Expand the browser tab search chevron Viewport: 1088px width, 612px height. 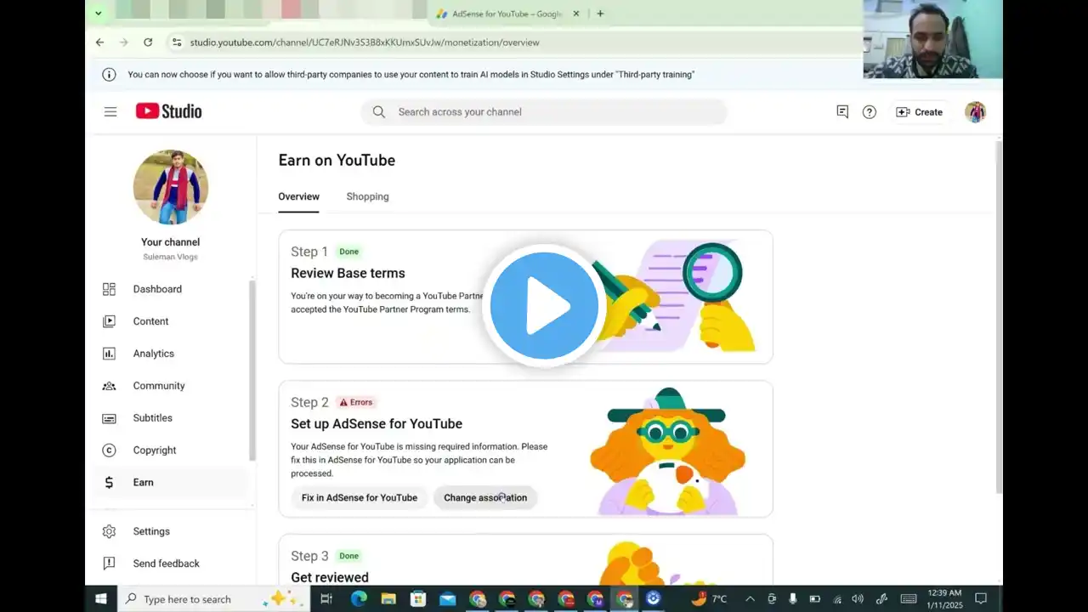(x=99, y=13)
